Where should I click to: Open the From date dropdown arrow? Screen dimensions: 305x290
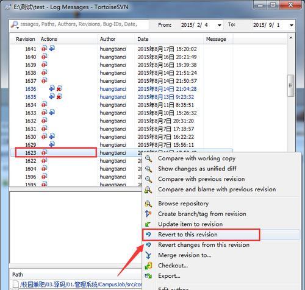pyautogui.click(x=220, y=25)
